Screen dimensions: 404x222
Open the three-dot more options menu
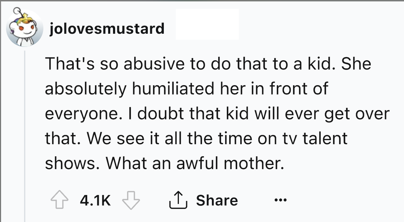pyautogui.click(x=281, y=200)
